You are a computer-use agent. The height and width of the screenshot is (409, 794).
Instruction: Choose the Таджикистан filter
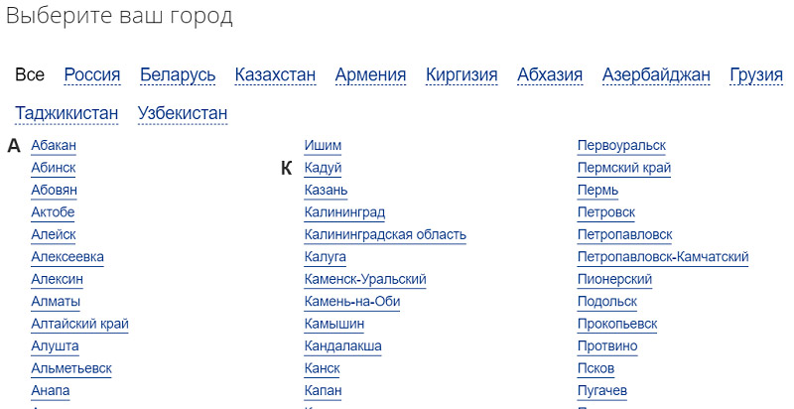pos(66,113)
